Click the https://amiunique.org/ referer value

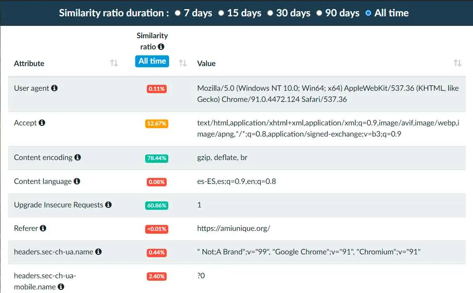pos(233,228)
